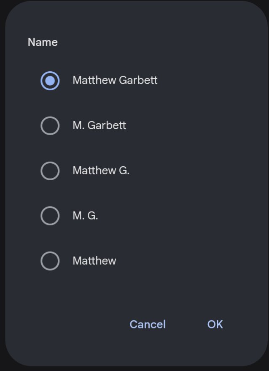Screen dimensions: 269x371
Task: Enable the Matthew-only radio button
Action: [x=50, y=261]
